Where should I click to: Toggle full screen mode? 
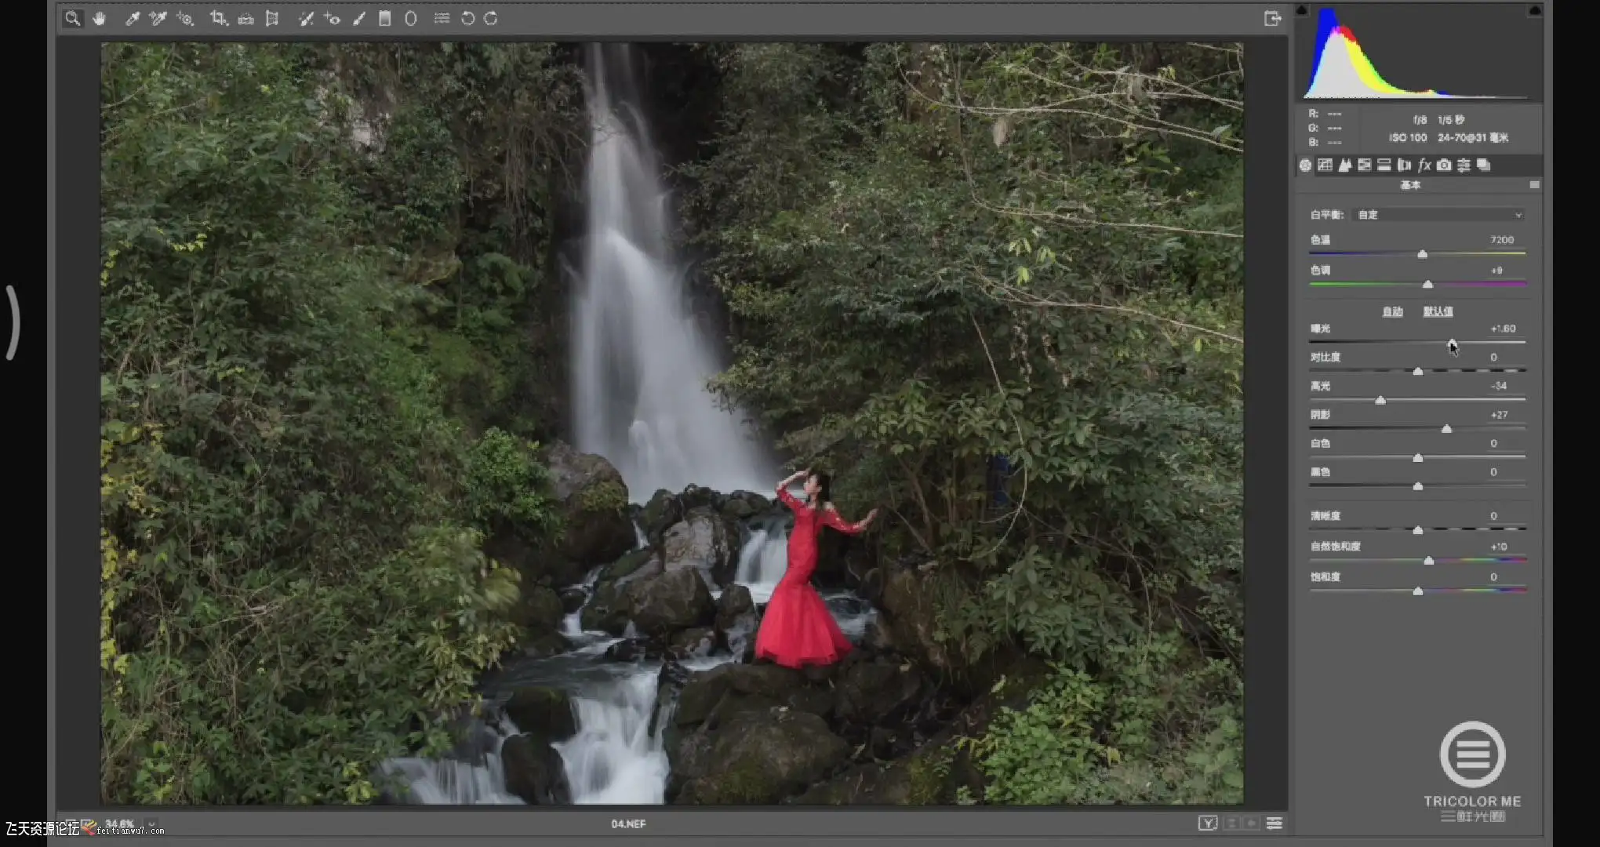pos(1272,18)
